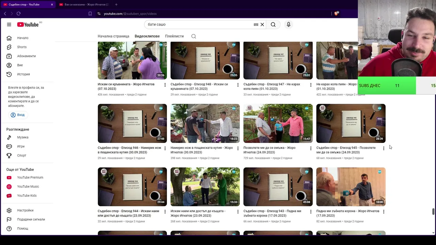Open Позволете ми да се омъжа 15:47 thumbnail

[278, 123]
